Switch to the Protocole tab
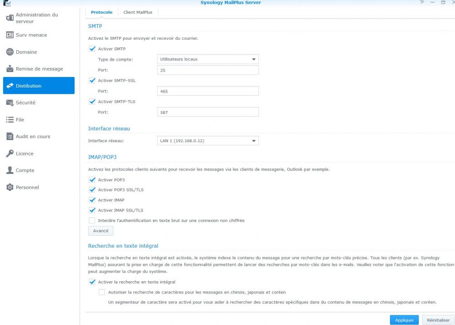The height and width of the screenshot is (325, 455). tap(101, 12)
